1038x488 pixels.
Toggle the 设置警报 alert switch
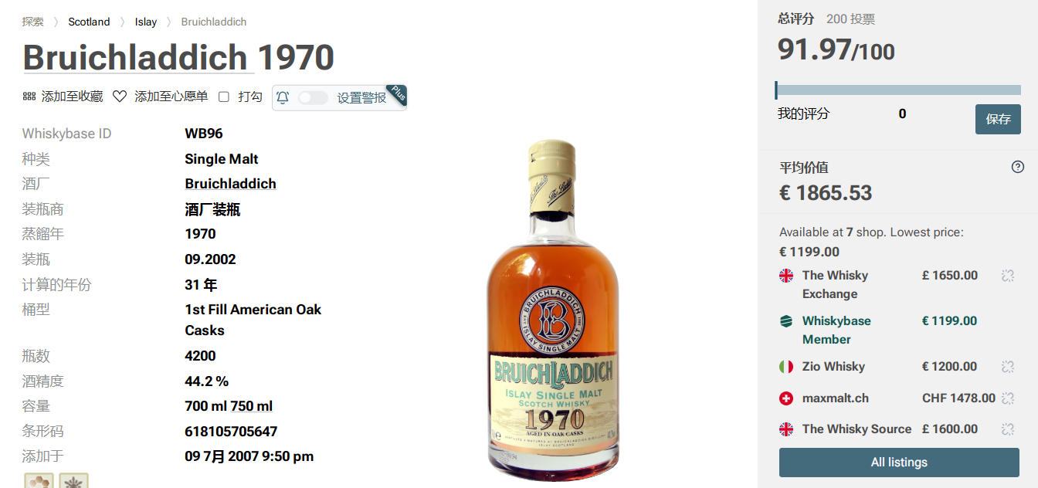point(313,97)
